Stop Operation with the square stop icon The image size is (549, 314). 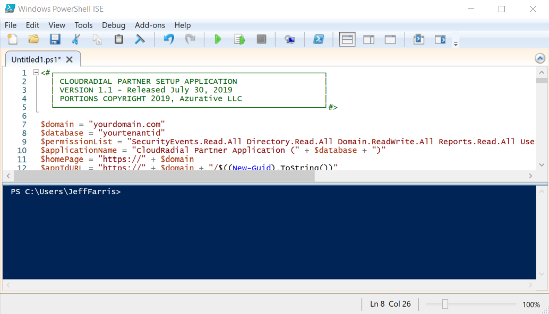pyautogui.click(x=262, y=39)
